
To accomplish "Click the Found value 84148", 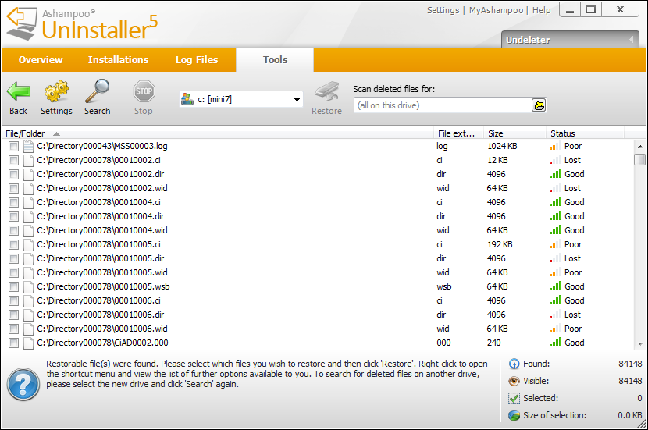I will click(630, 364).
